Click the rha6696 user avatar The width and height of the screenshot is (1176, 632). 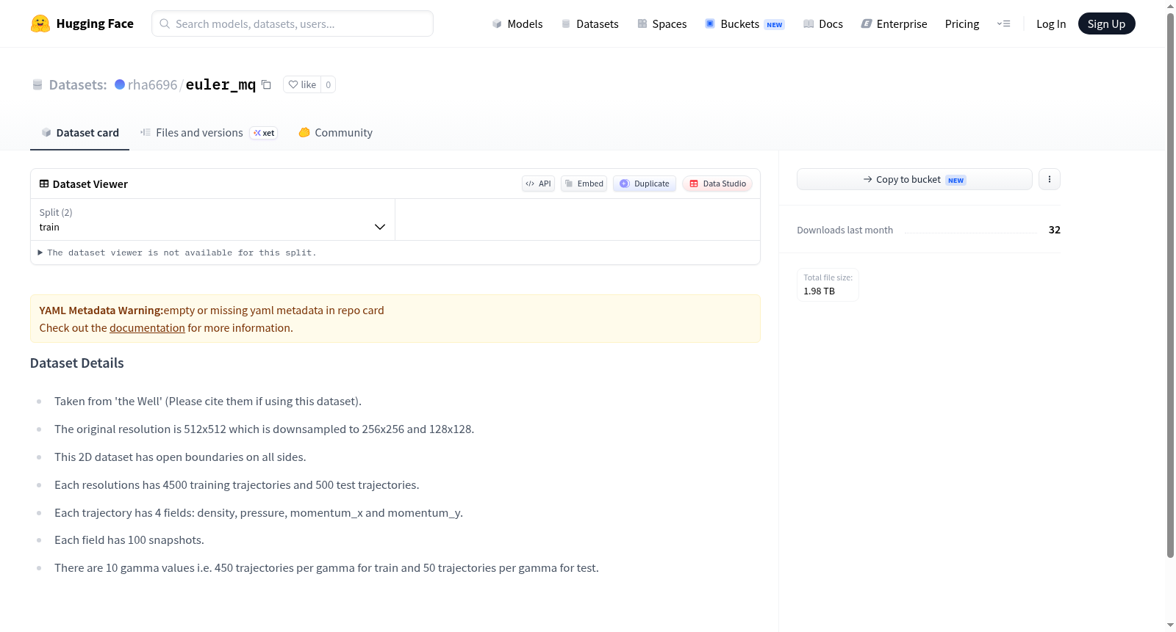[x=120, y=84]
